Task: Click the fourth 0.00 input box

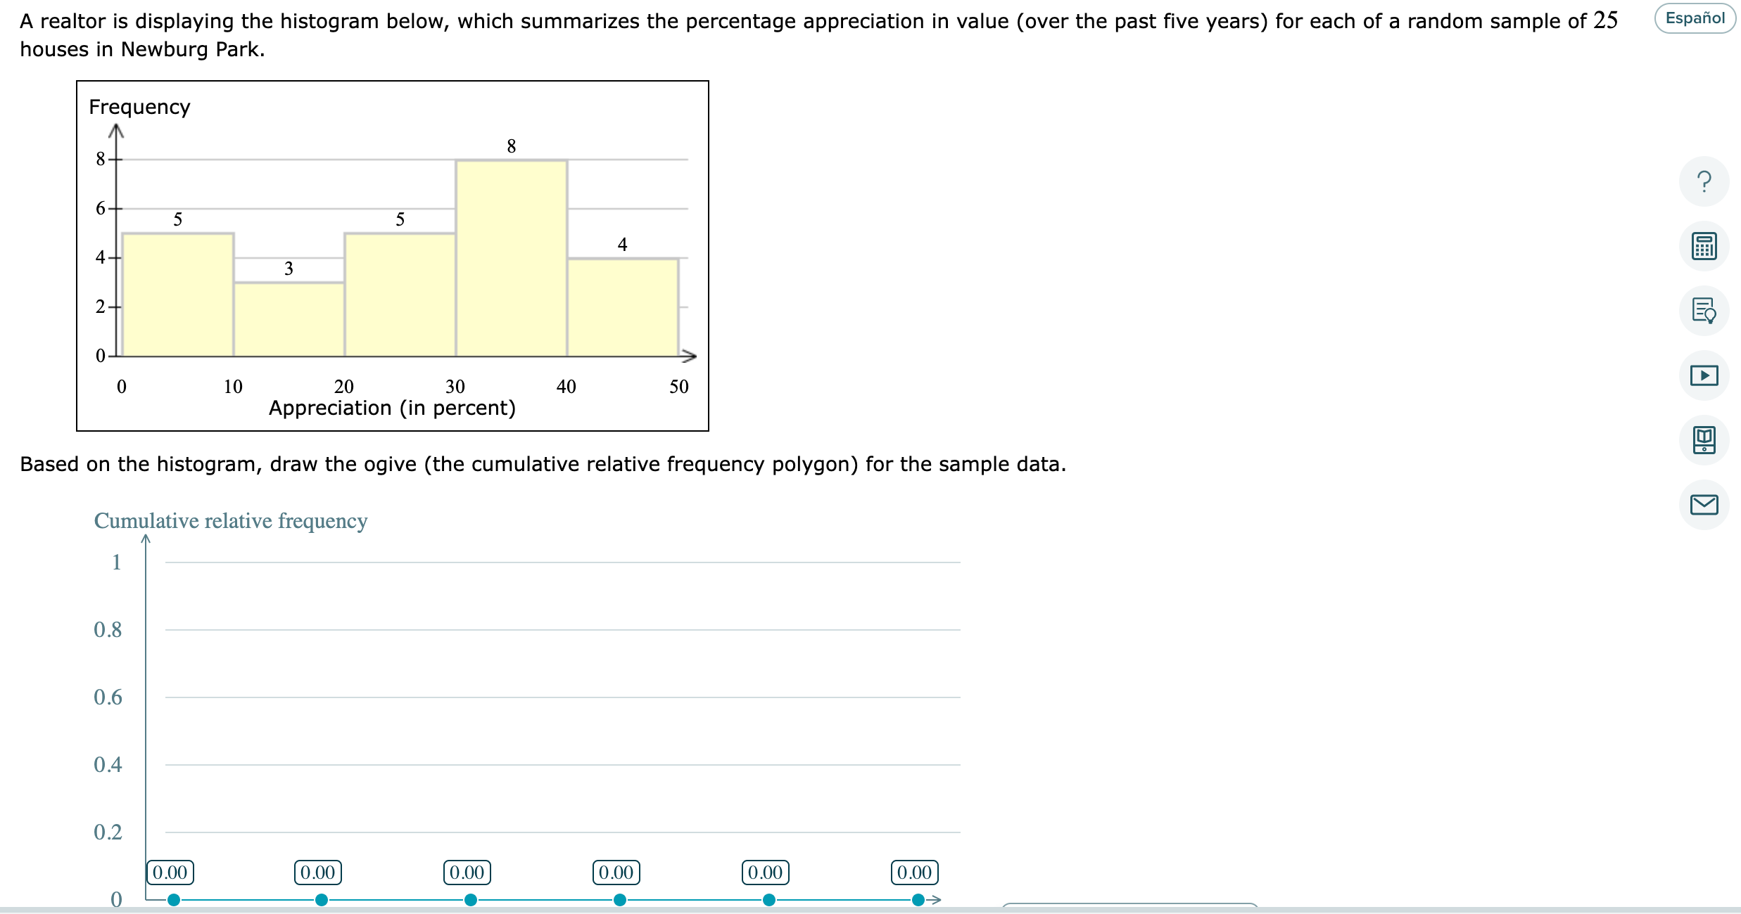Action: point(616,873)
